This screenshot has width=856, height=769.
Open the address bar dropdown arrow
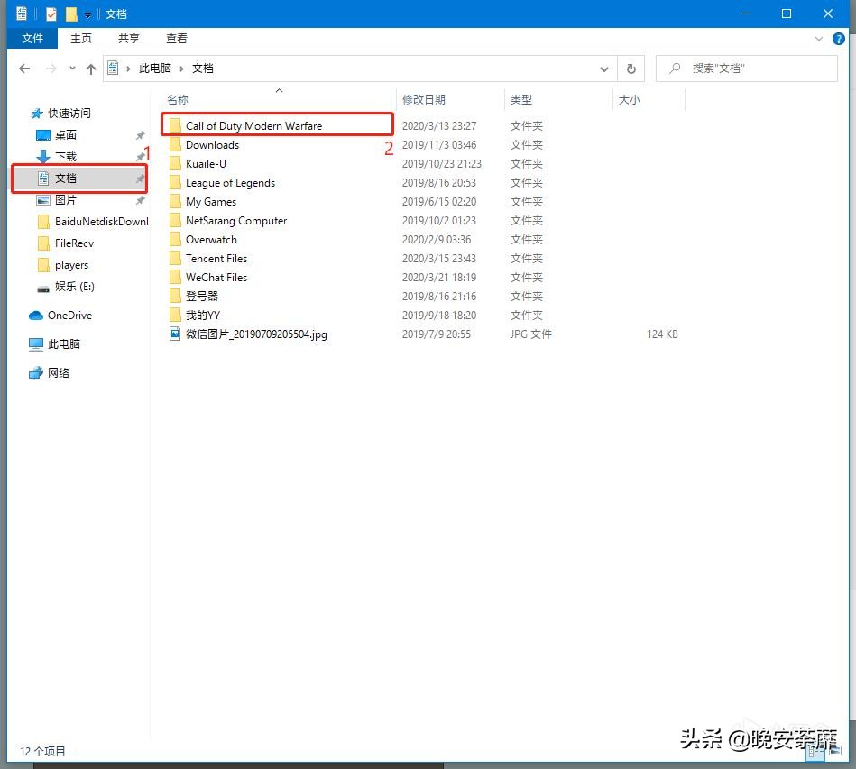tap(604, 68)
